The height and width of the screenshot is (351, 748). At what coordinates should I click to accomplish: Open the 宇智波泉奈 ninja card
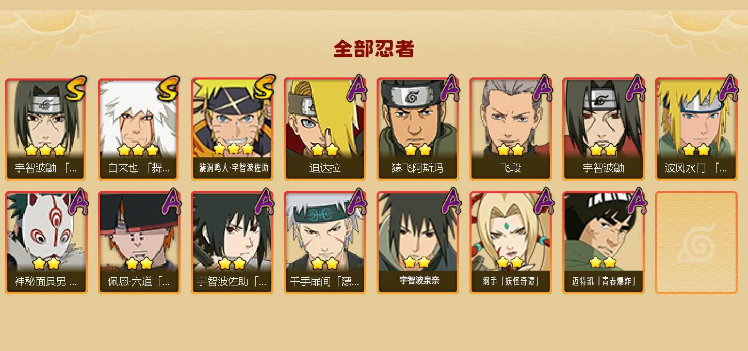[x=418, y=243]
